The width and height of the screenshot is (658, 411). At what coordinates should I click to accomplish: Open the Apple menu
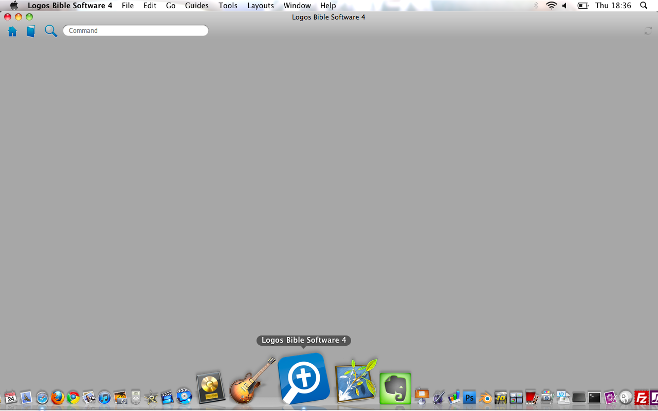[14, 6]
